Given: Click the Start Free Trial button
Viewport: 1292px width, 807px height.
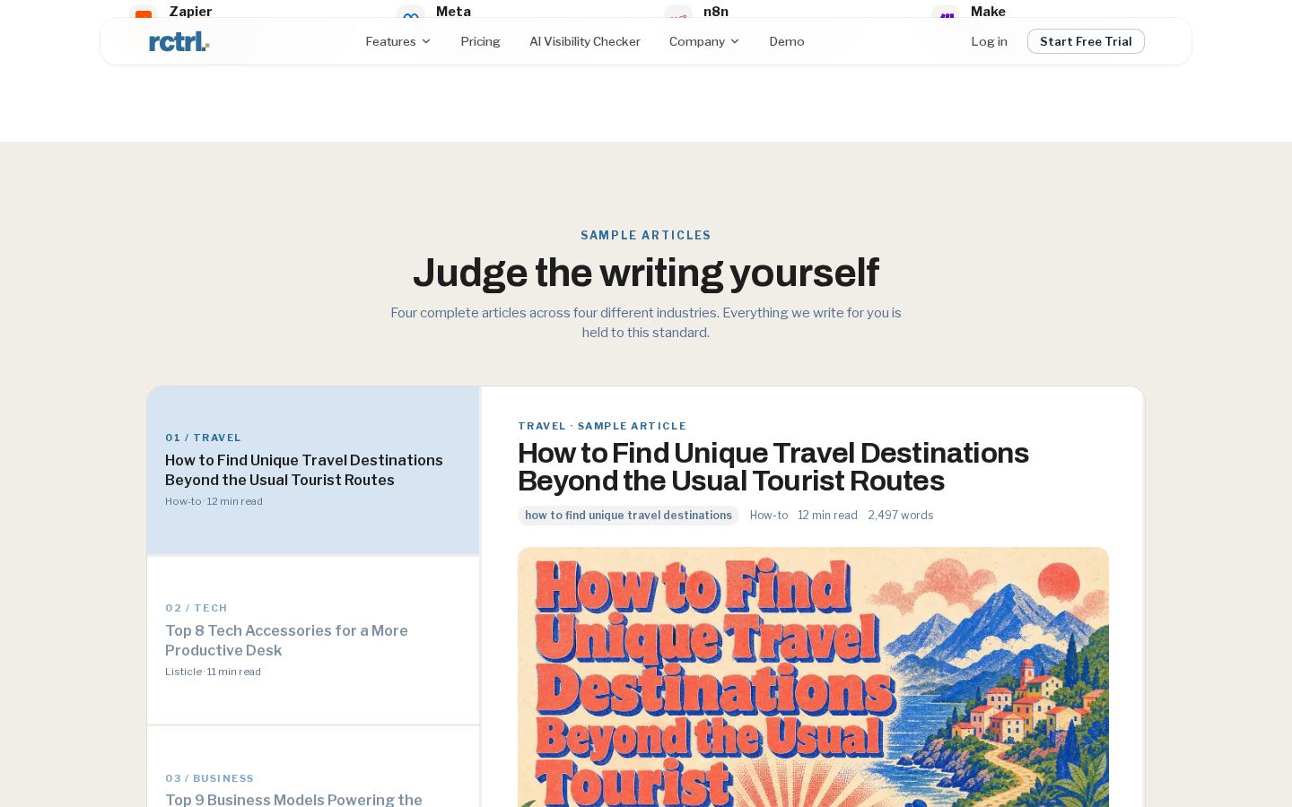Looking at the screenshot, I should click(x=1086, y=41).
